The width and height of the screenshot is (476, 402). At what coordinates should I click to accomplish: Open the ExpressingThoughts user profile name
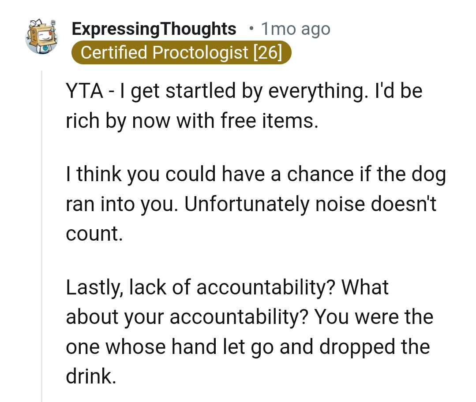pos(154,29)
